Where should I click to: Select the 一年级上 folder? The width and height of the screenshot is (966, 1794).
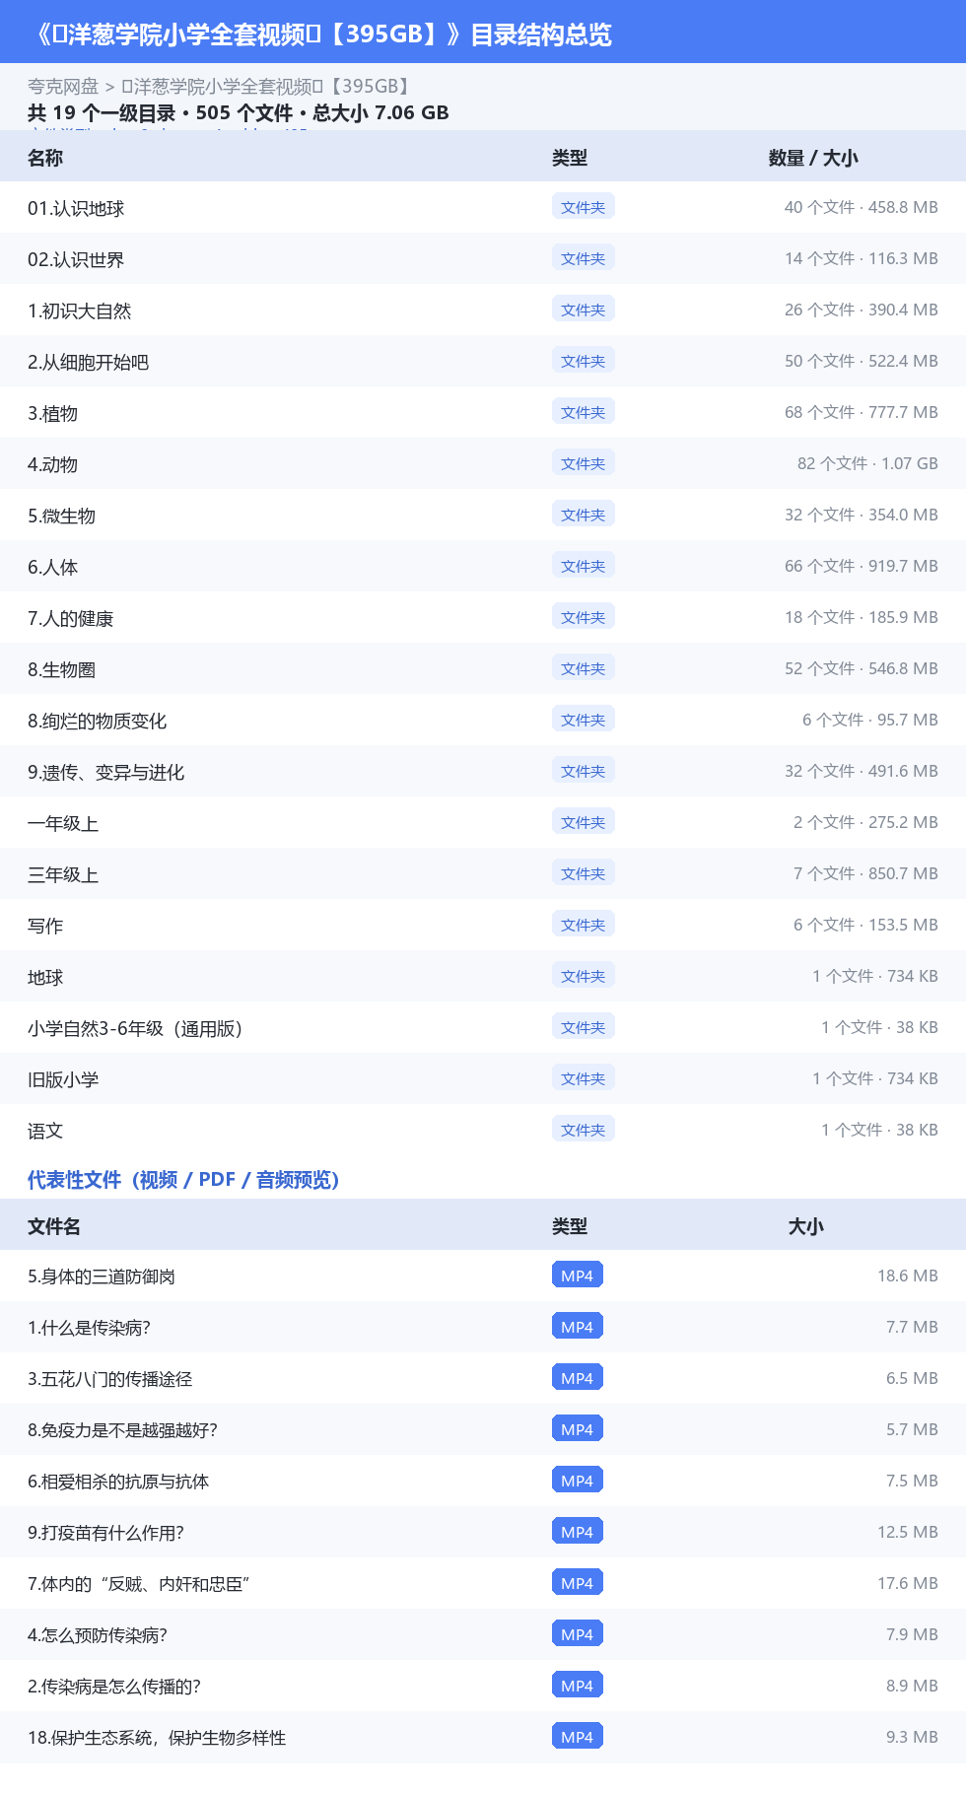(x=63, y=823)
